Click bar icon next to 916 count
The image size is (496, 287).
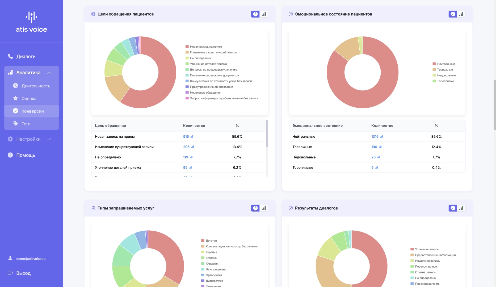coord(192,136)
